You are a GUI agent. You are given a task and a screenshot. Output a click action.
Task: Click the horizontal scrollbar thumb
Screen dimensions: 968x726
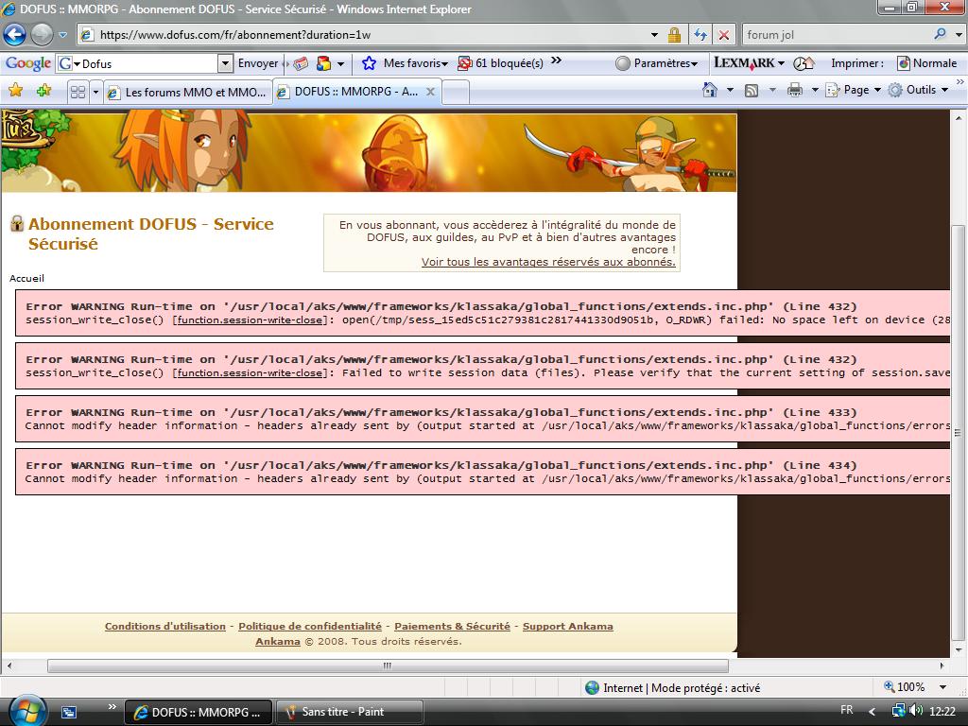388,665
